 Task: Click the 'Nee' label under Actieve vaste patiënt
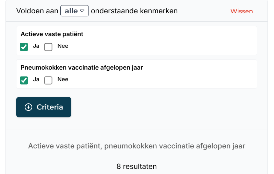[x=63, y=46]
